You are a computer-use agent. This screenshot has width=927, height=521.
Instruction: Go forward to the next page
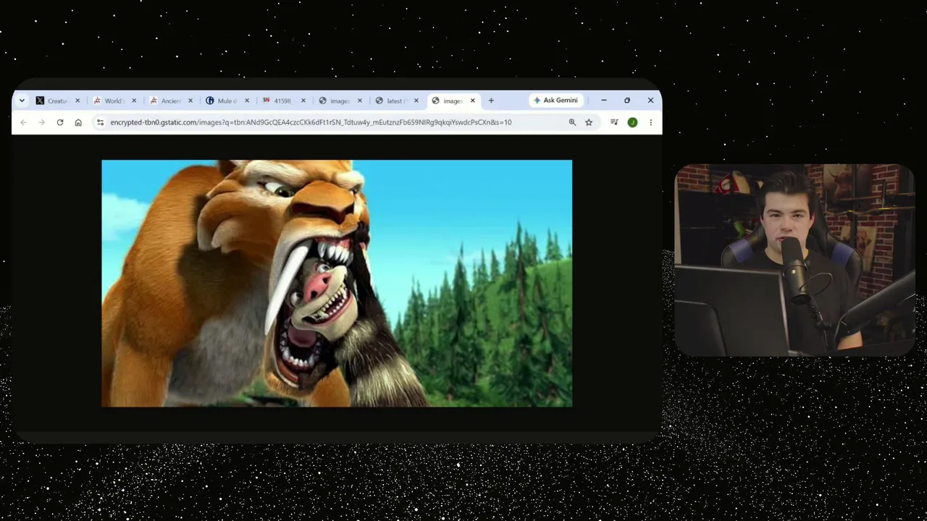[x=41, y=122]
